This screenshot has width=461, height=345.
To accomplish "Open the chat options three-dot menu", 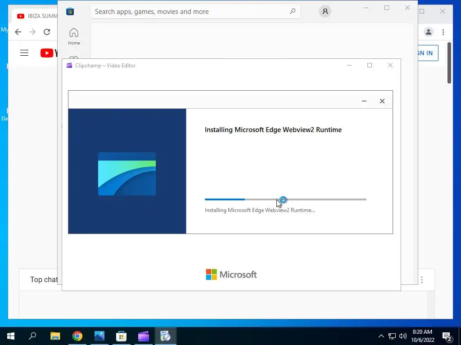I will (422, 279).
